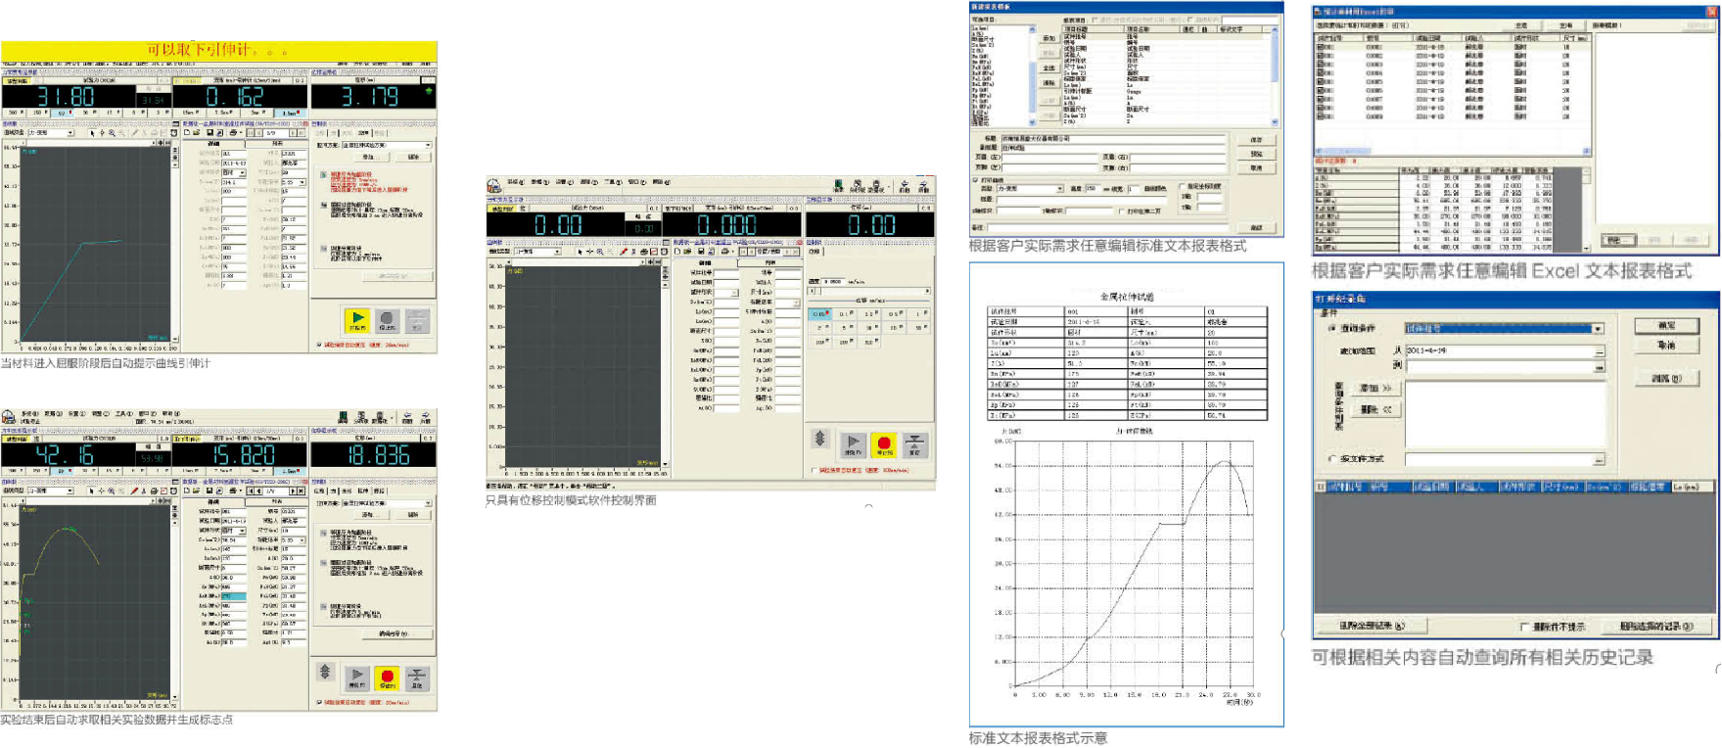Click the printer icon in the 0.00 window's data toolbar
Screen dimensions: 1722x748
coord(725,252)
